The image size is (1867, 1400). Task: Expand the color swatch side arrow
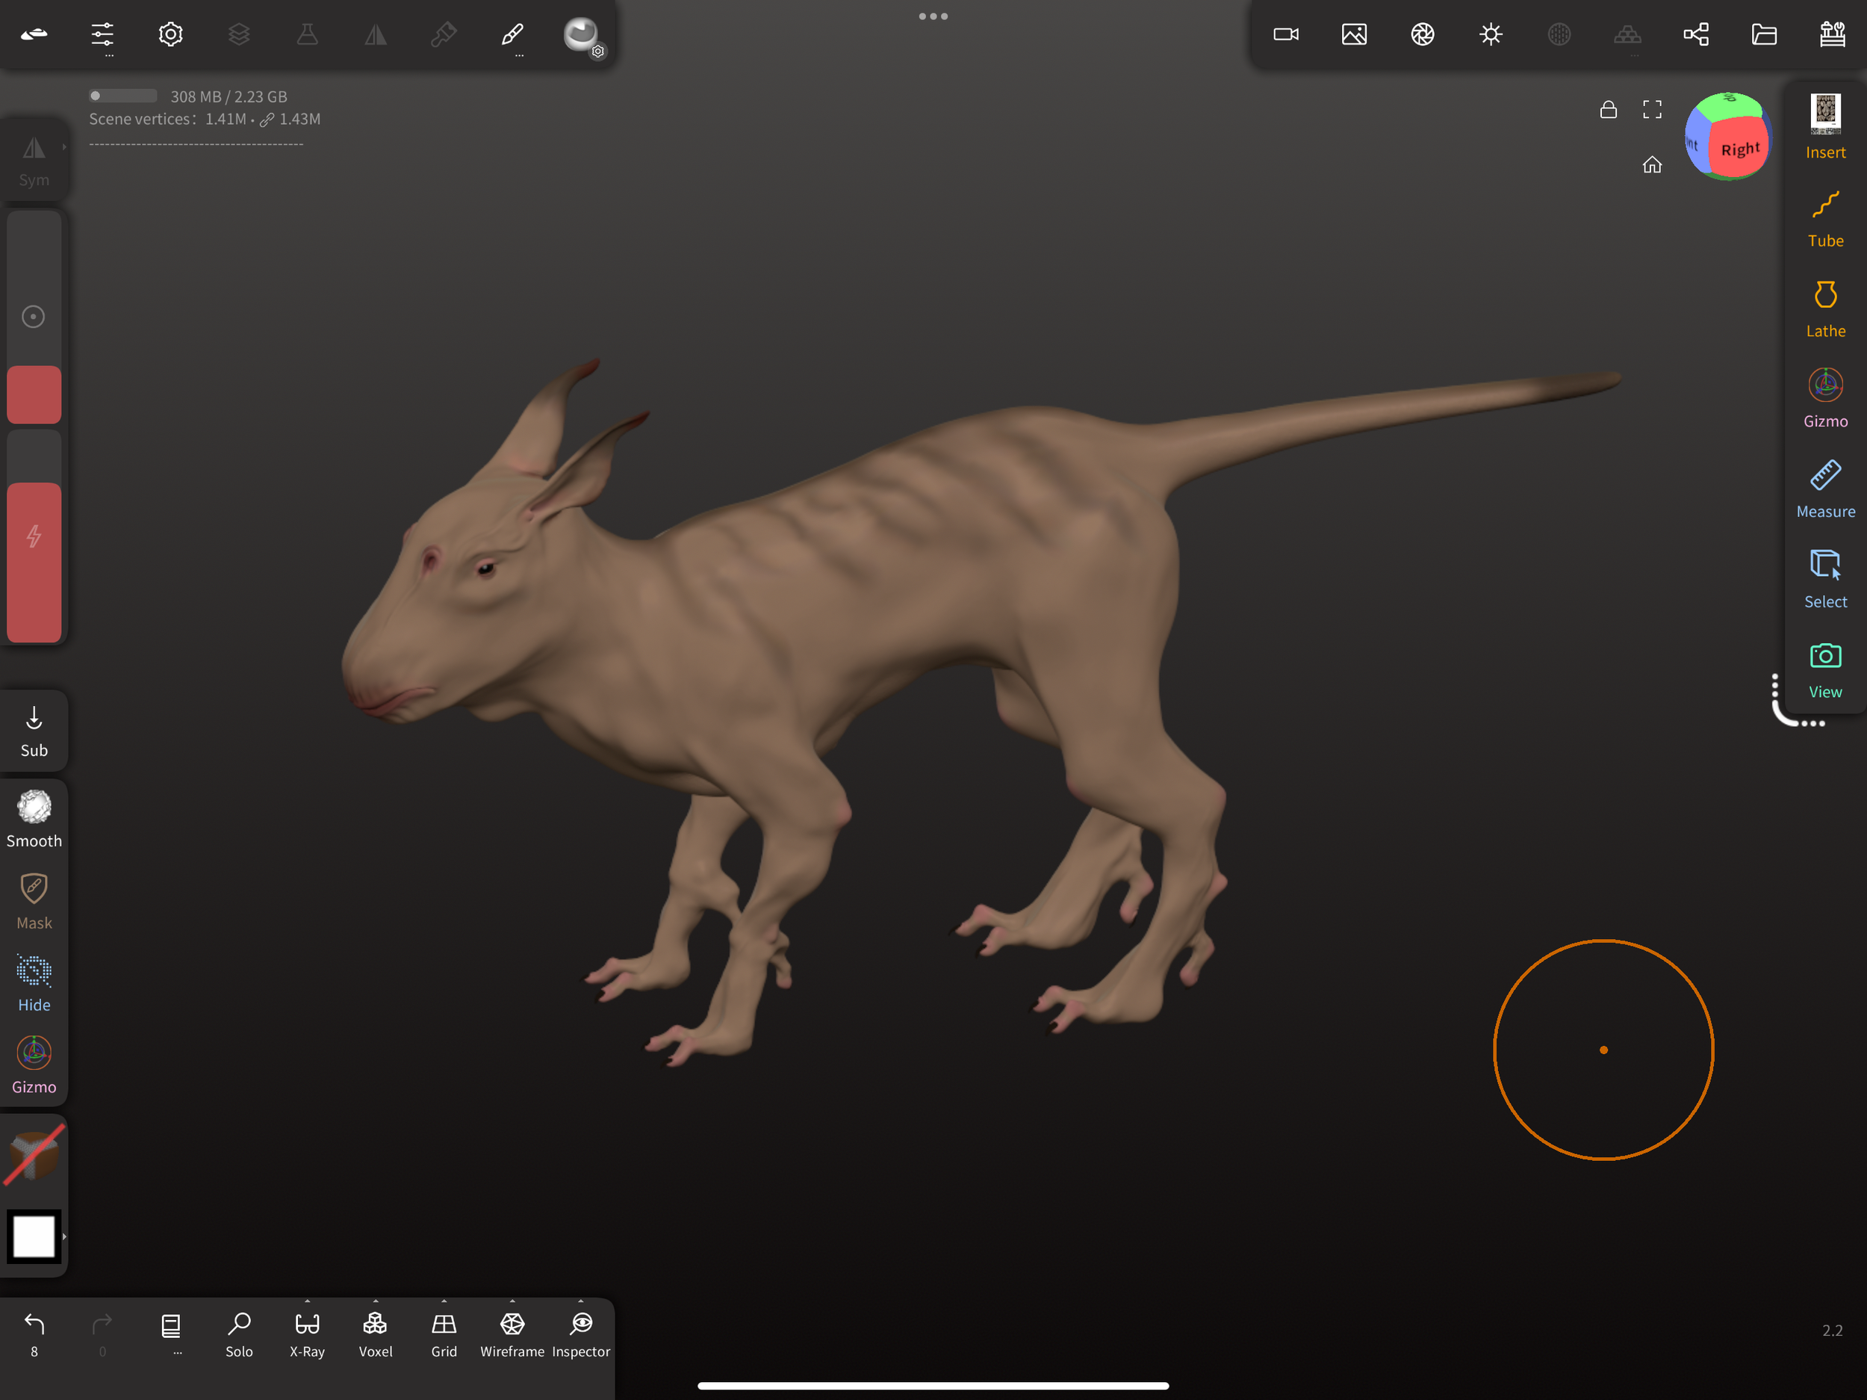tap(64, 1236)
